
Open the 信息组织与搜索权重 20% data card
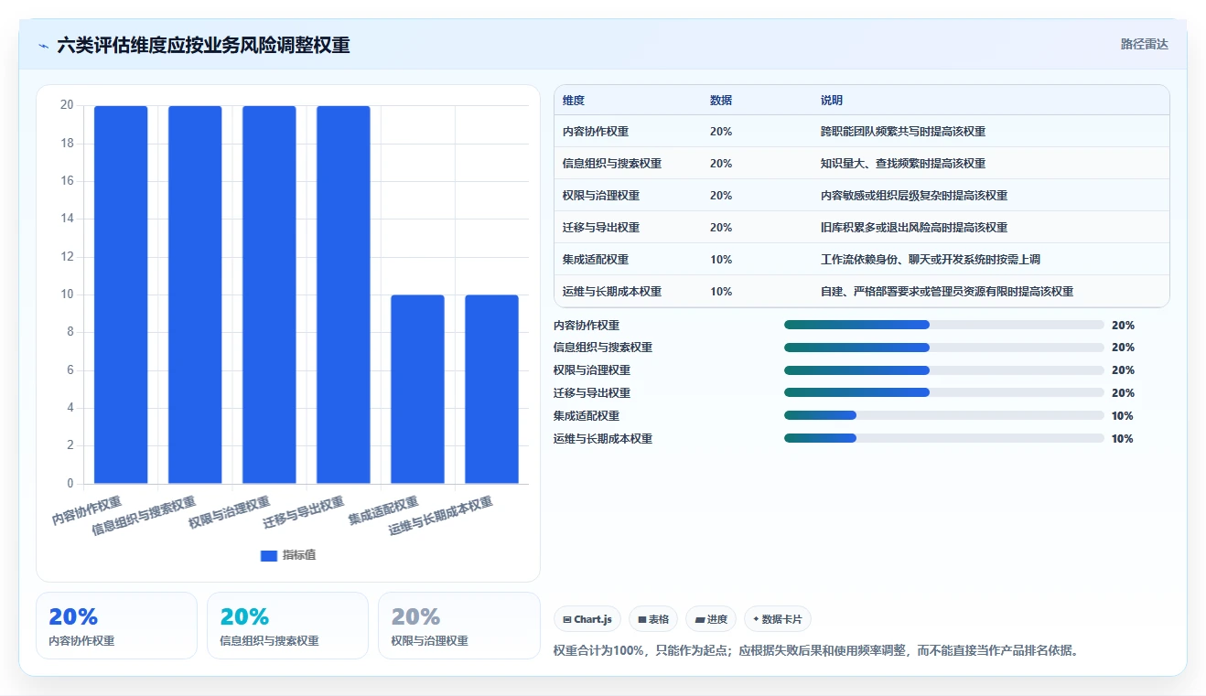click(287, 626)
